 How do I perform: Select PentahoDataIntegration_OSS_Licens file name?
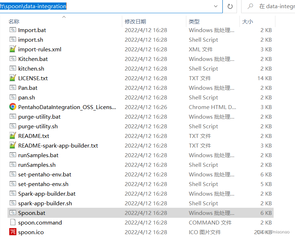[67, 107]
